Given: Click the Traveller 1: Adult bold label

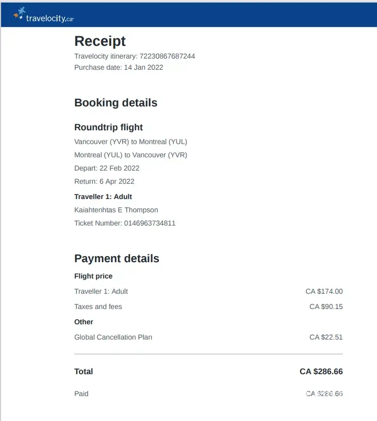Looking at the screenshot, I should pyautogui.click(x=103, y=197).
